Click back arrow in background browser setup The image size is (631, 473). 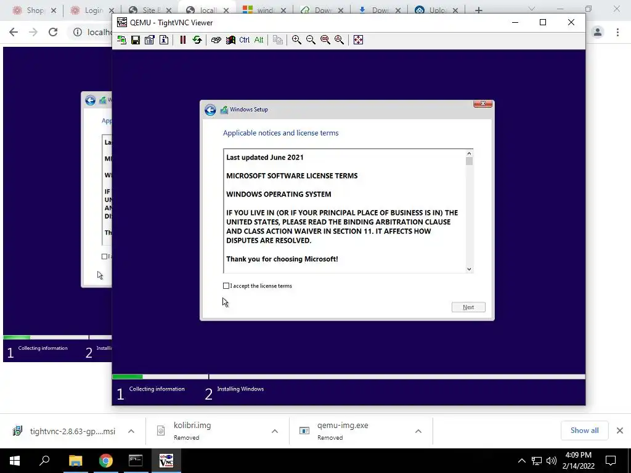pyautogui.click(x=90, y=100)
